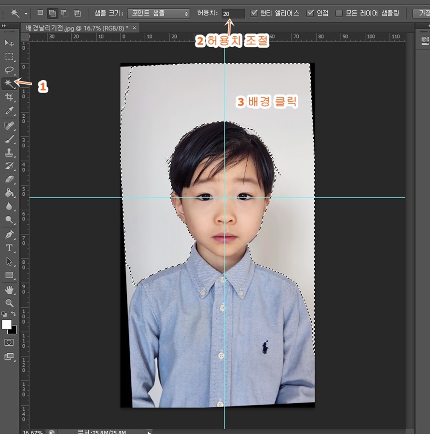Select the History Brush tool

coord(9,166)
